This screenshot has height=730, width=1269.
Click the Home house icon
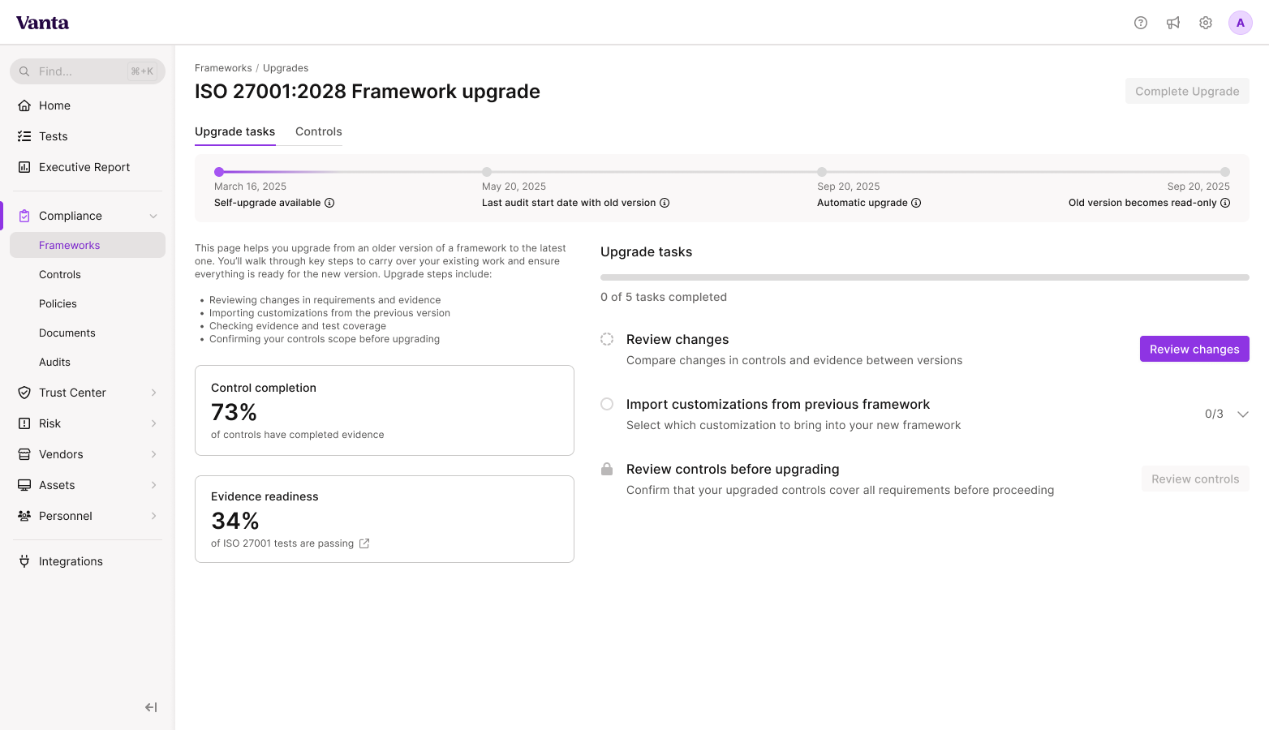point(24,105)
